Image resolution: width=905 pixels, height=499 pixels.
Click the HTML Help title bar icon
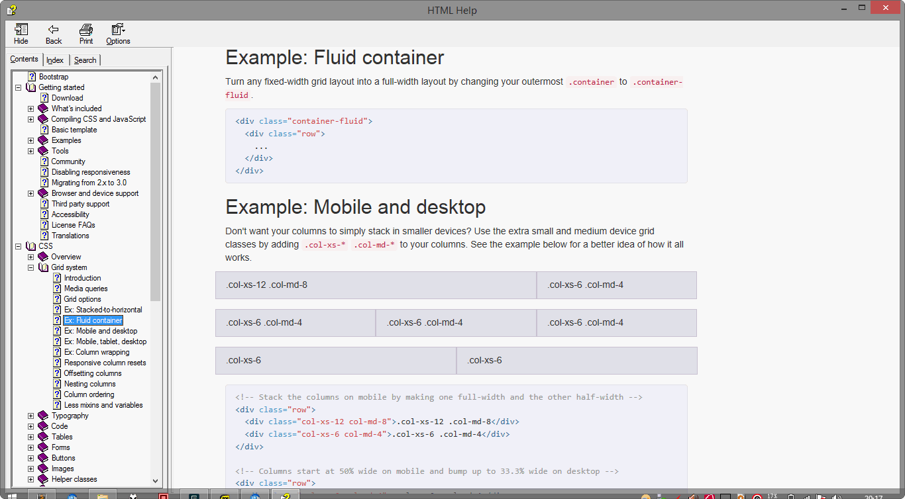pyautogui.click(x=11, y=10)
